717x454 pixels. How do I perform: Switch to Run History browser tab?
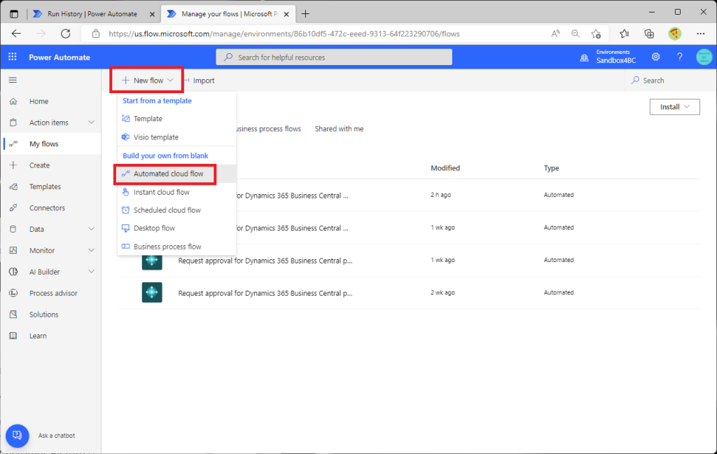[x=94, y=14]
